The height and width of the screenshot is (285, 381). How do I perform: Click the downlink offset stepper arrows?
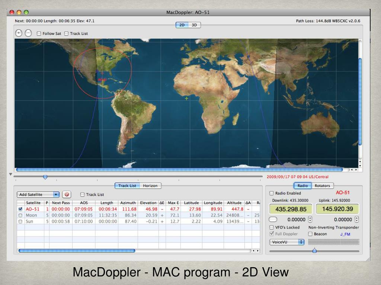coord(310,219)
